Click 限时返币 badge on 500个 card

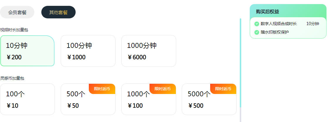pos(102,89)
